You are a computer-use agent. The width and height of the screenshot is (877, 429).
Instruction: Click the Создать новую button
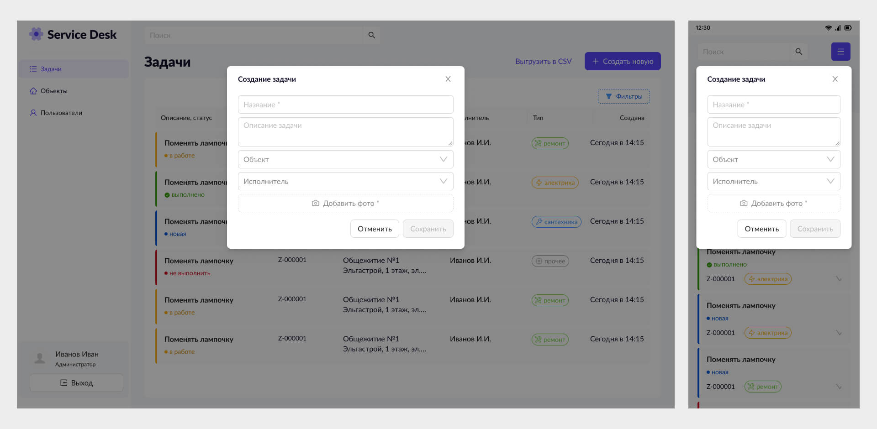click(x=623, y=61)
